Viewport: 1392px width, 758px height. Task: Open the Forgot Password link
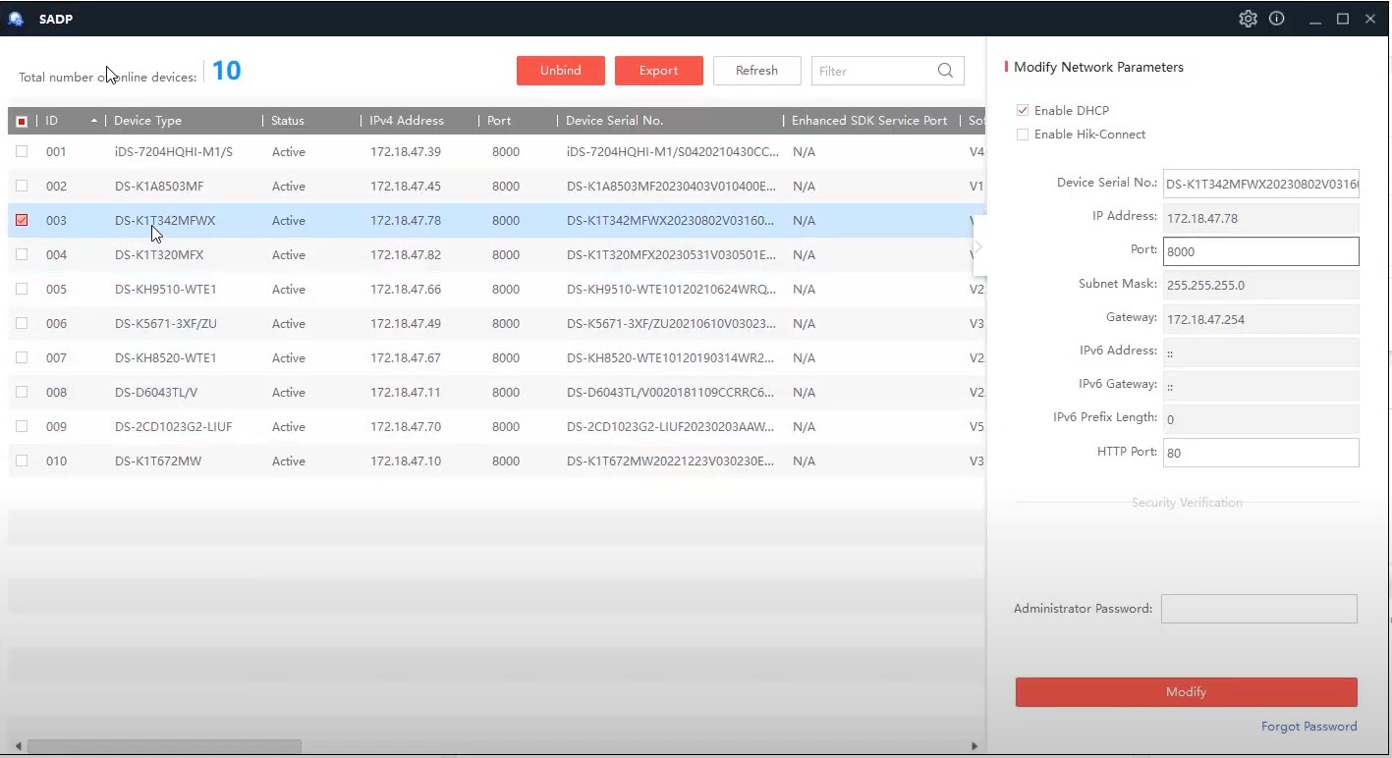coord(1308,727)
